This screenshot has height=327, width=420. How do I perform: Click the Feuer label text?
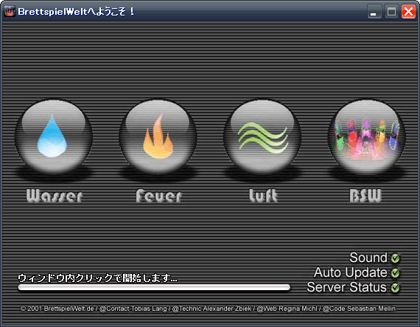tap(158, 196)
